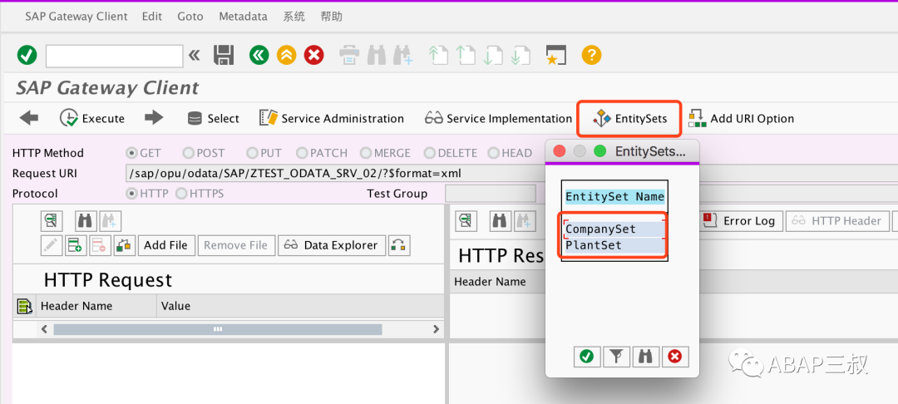Click the yellow Exit up-arrow icon
Image resolution: width=898 pixels, height=404 pixels.
coord(286,56)
